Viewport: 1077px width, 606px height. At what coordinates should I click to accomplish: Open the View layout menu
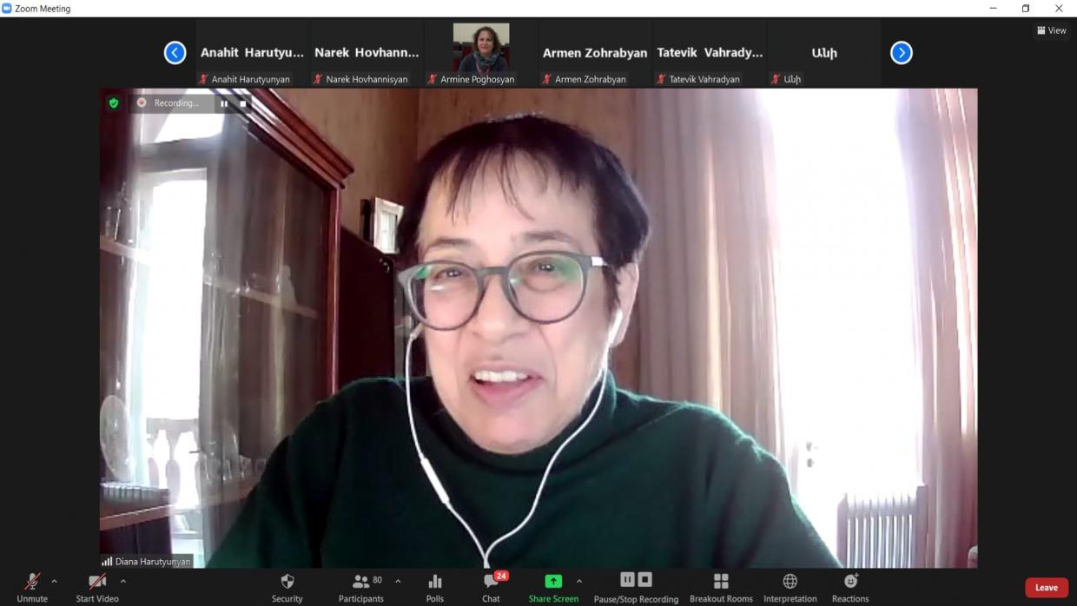click(x=1051, y=30)
